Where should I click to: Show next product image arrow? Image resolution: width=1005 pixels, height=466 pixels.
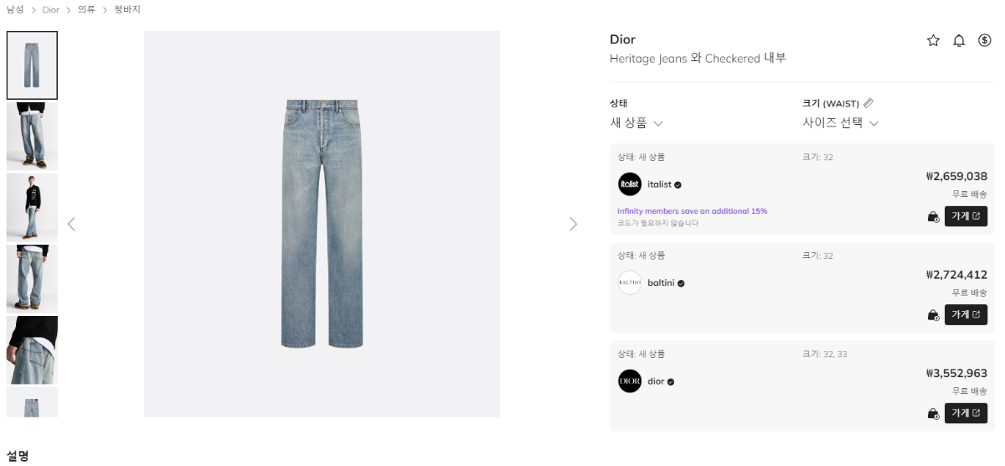point(573,224)
